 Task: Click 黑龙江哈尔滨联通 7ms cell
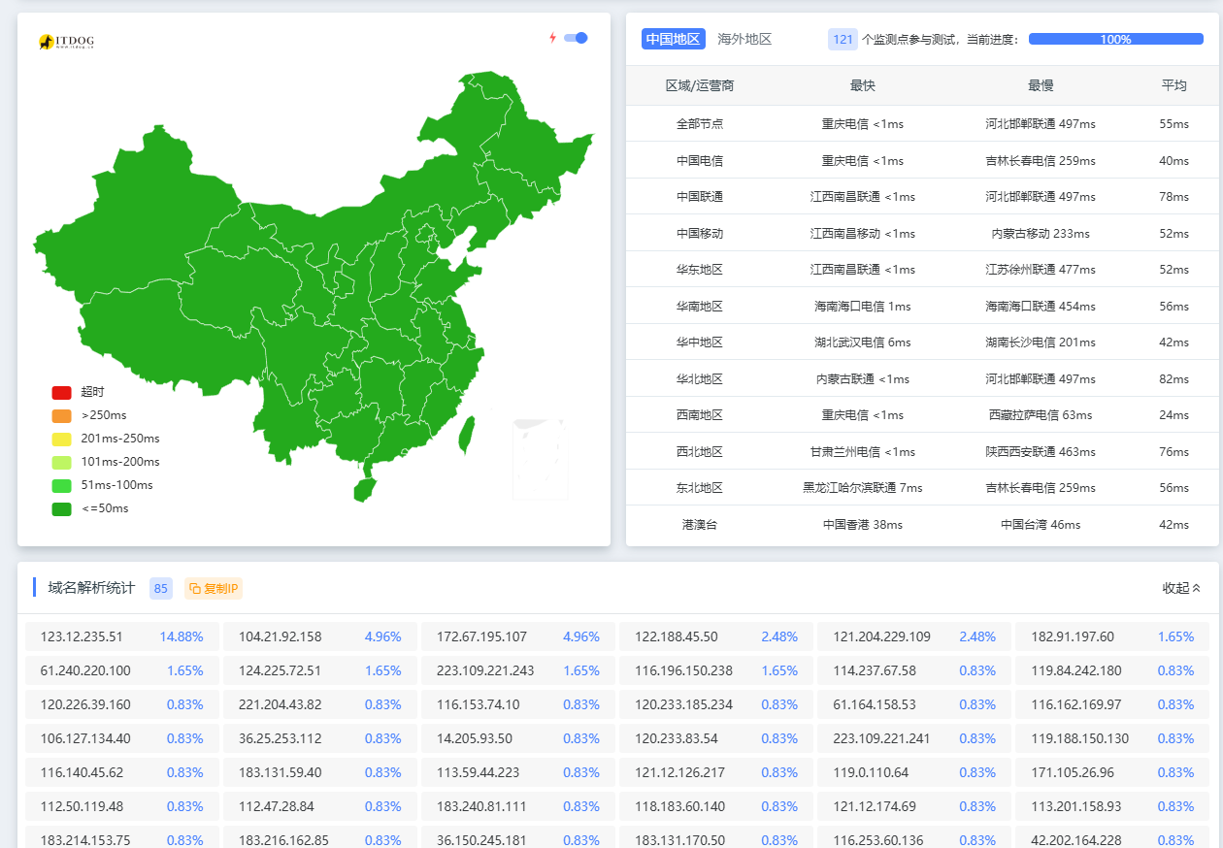tap(863, 488)
